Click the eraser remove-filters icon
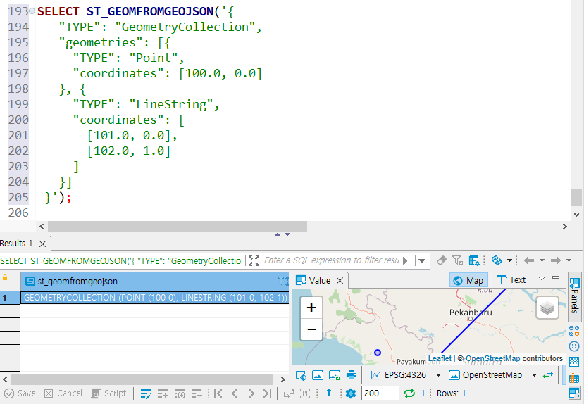584x404 pixels. 442,260
